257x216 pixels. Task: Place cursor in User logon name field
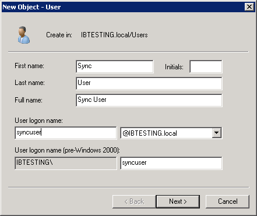point(66,133)
